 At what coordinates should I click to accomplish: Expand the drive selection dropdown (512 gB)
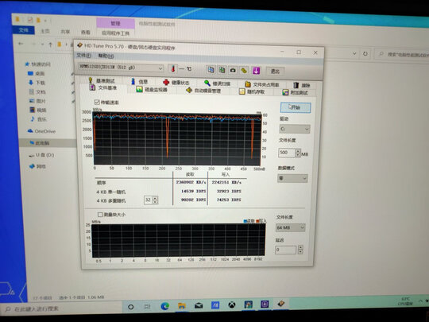tap(160, 68)
